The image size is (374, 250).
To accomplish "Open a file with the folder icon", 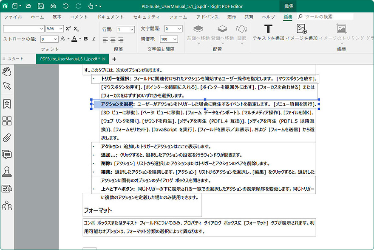I will [x=28, y=6].
